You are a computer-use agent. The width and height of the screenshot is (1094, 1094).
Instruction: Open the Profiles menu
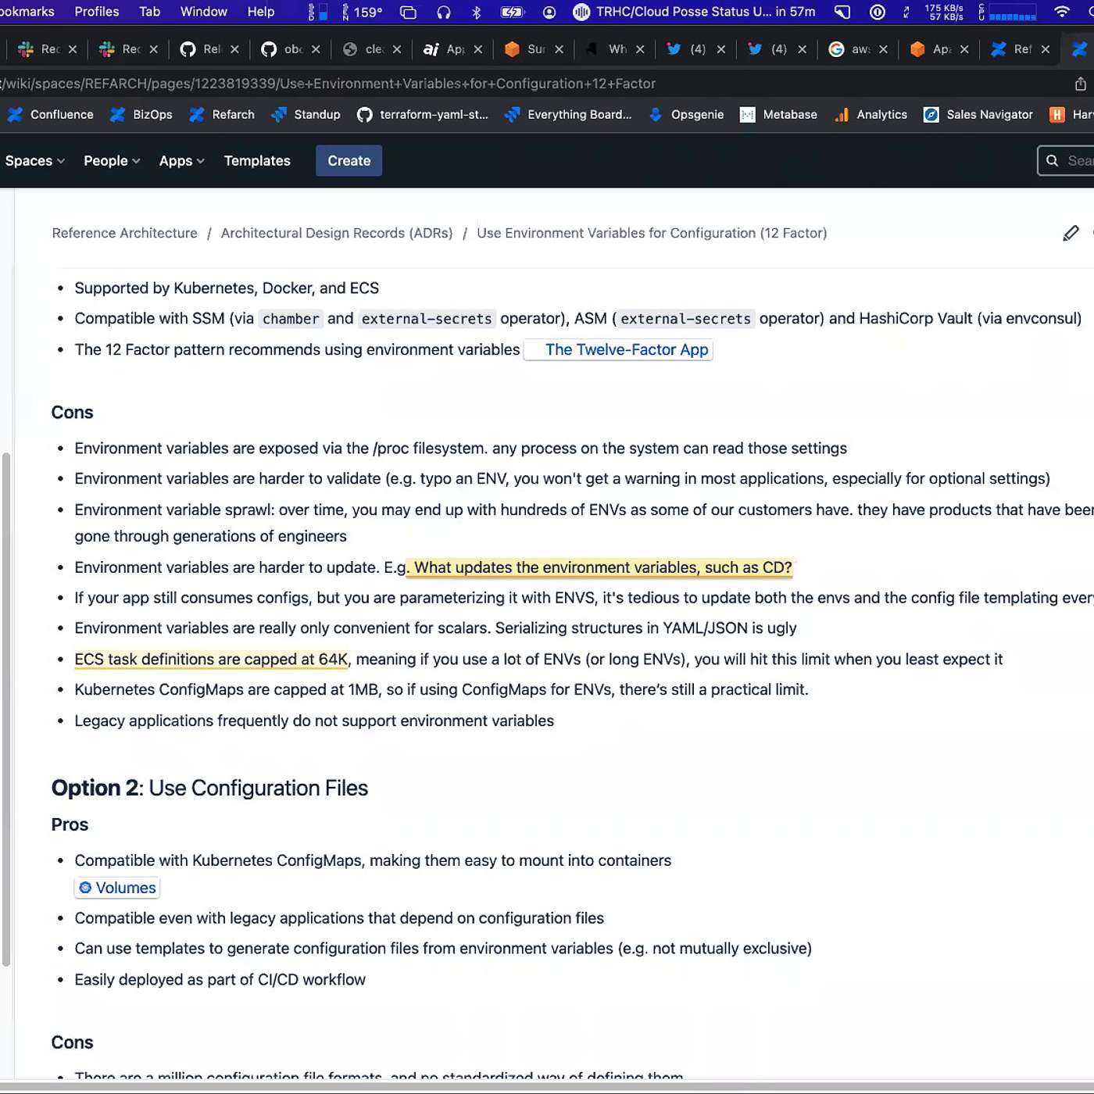coord(97,12)
